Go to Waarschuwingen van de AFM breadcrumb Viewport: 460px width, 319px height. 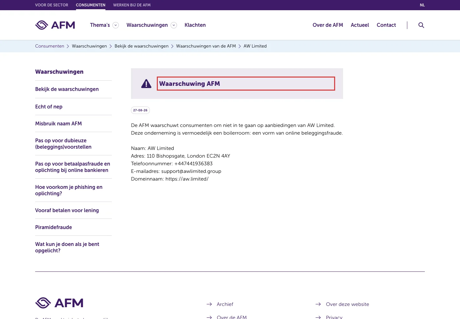pos(206,46)
